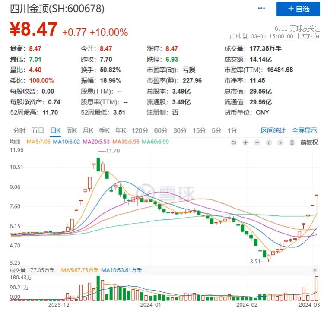This screenshot has height=313, width=324.
Task: Click the 成交量 177.35万手 header value
Action: pyautogui.click(x=266, y=49)
